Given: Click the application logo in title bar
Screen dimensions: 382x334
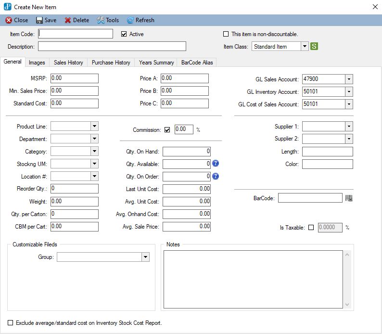Looking at the screenshot, I should click(7, 7).
